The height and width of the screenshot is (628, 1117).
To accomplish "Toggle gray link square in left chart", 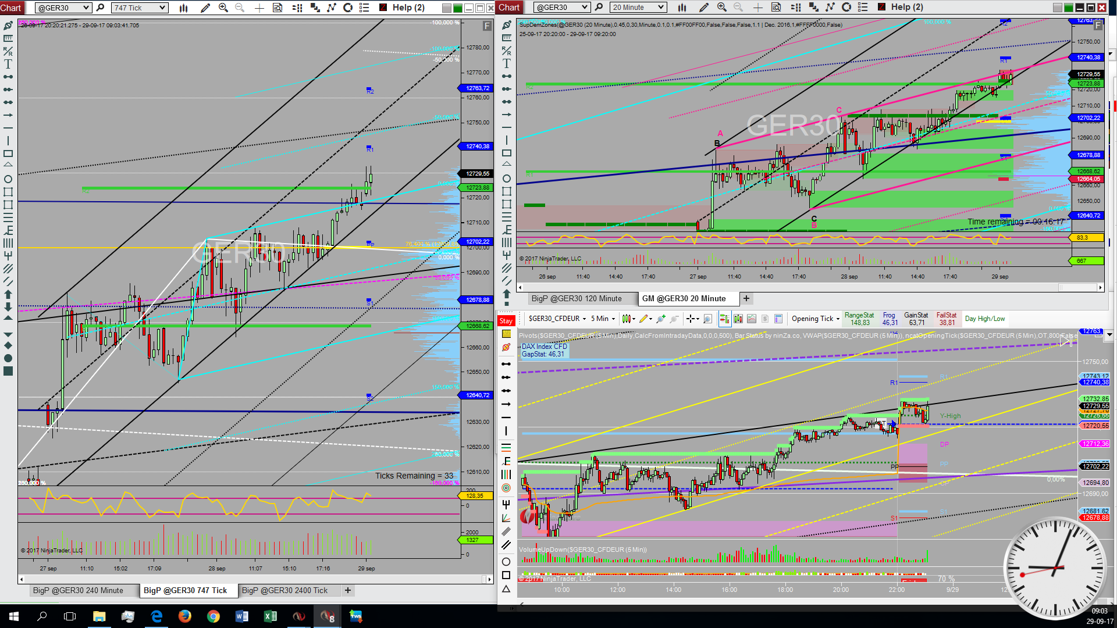I will [446, 8].
